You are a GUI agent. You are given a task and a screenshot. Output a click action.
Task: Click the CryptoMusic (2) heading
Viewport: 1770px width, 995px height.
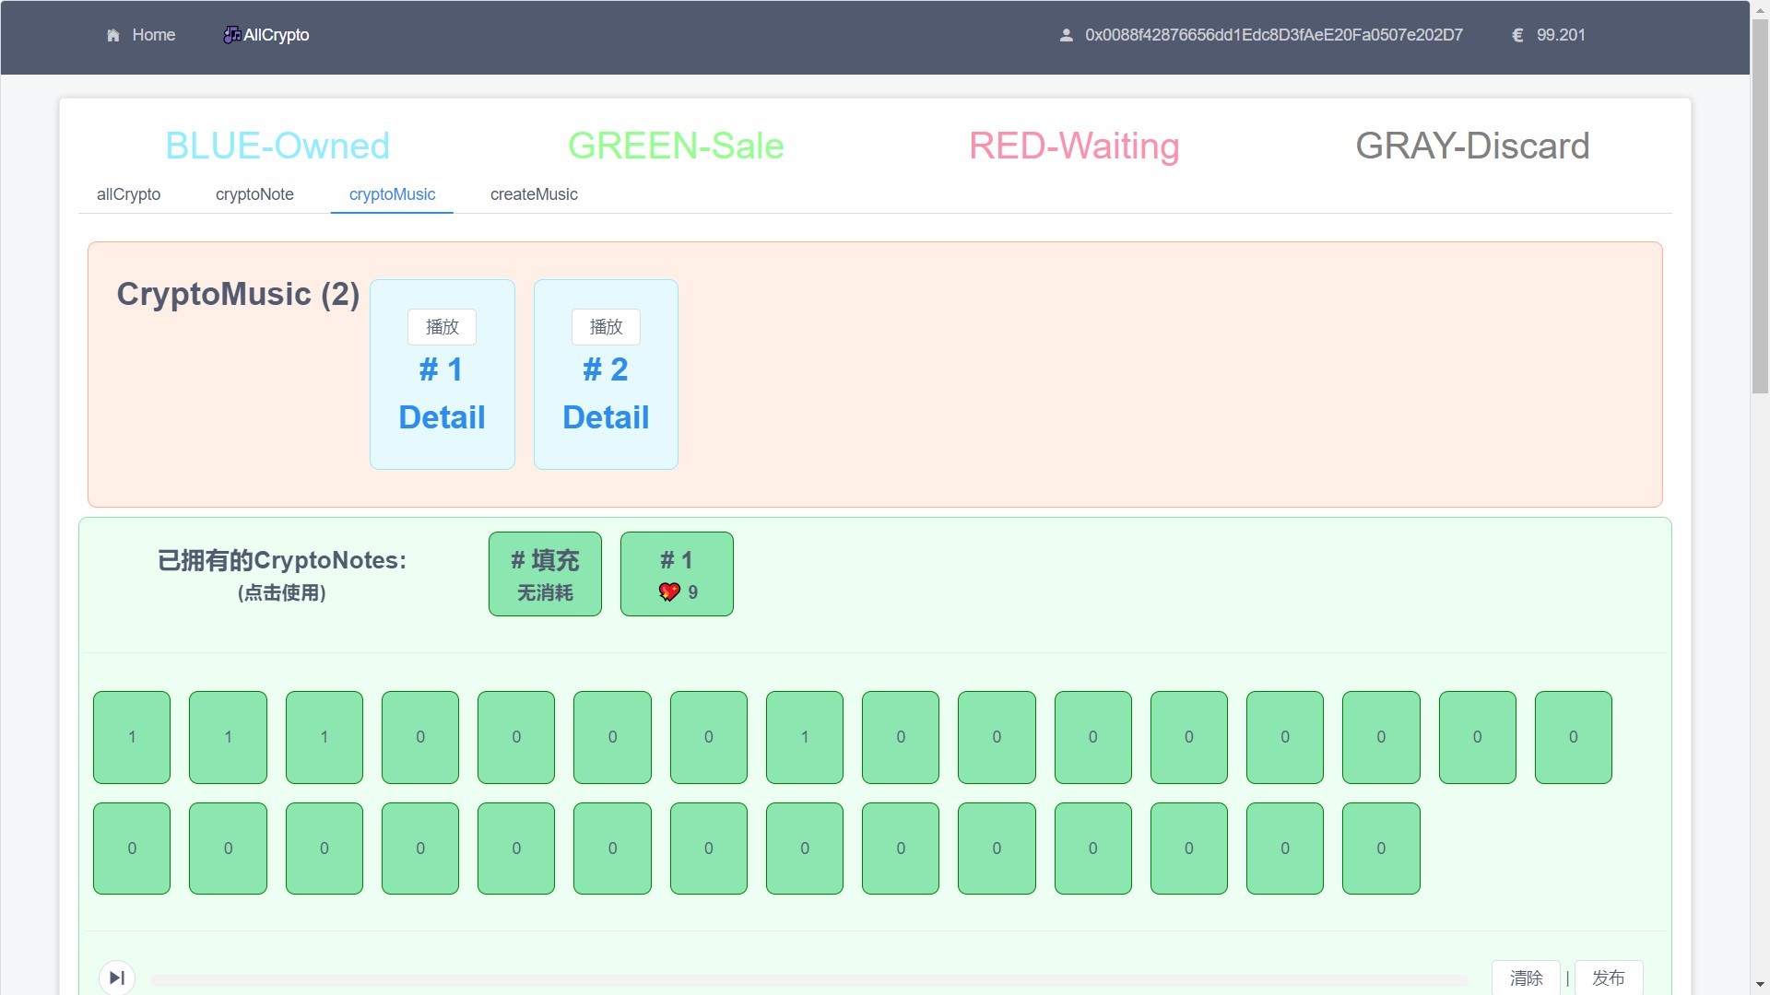coord(238,294)
